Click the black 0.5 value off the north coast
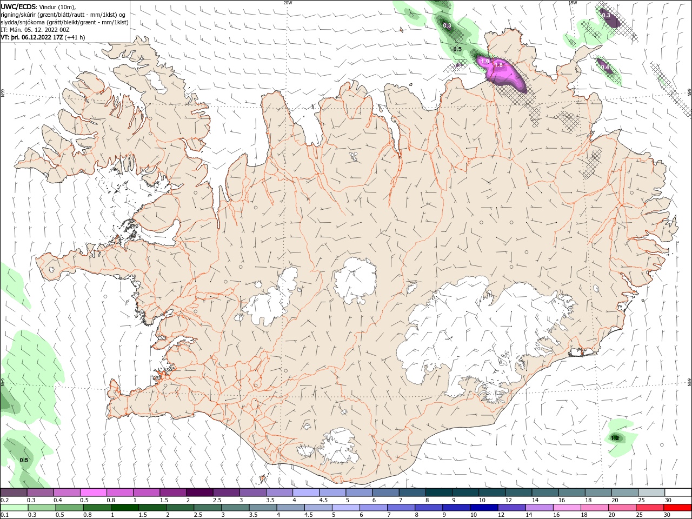The image size is (692, 519). tap(457, 49)
